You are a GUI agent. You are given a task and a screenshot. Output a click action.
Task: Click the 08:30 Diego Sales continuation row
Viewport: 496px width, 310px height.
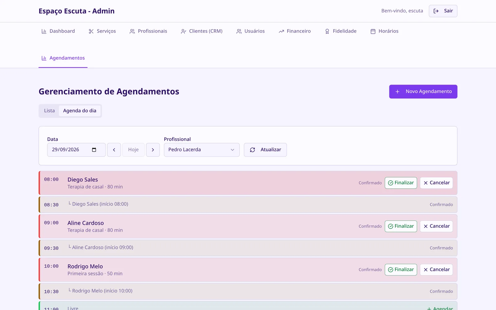248,205
